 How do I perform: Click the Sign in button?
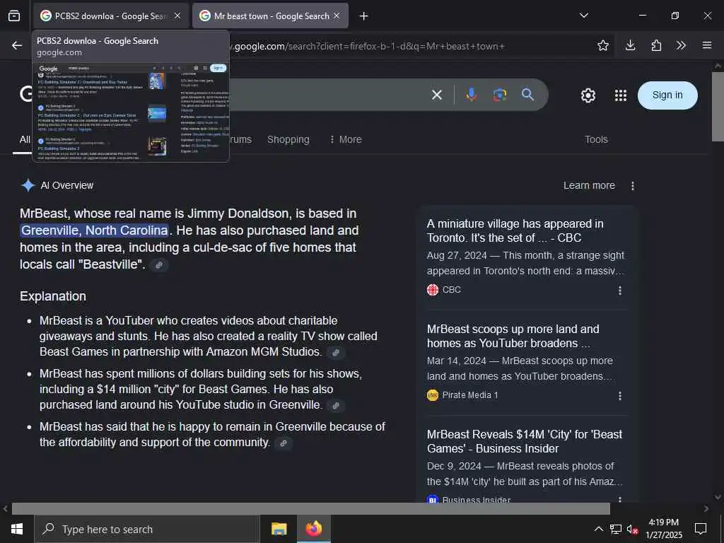pos(667,95)
